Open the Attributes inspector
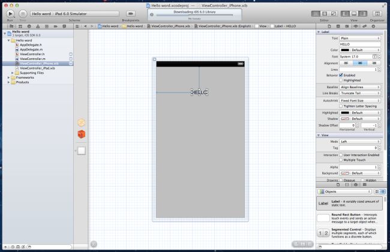 356,26
